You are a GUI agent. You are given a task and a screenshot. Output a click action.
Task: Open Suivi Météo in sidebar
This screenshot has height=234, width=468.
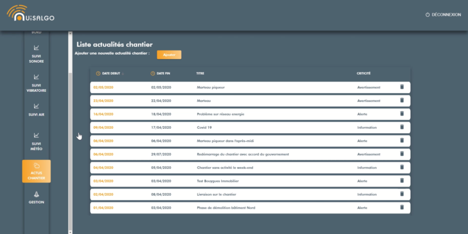pyautogui.click(x=37, y=142)
